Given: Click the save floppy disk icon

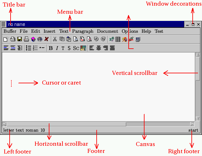Looking at the screenshot, I should point(19,39).
